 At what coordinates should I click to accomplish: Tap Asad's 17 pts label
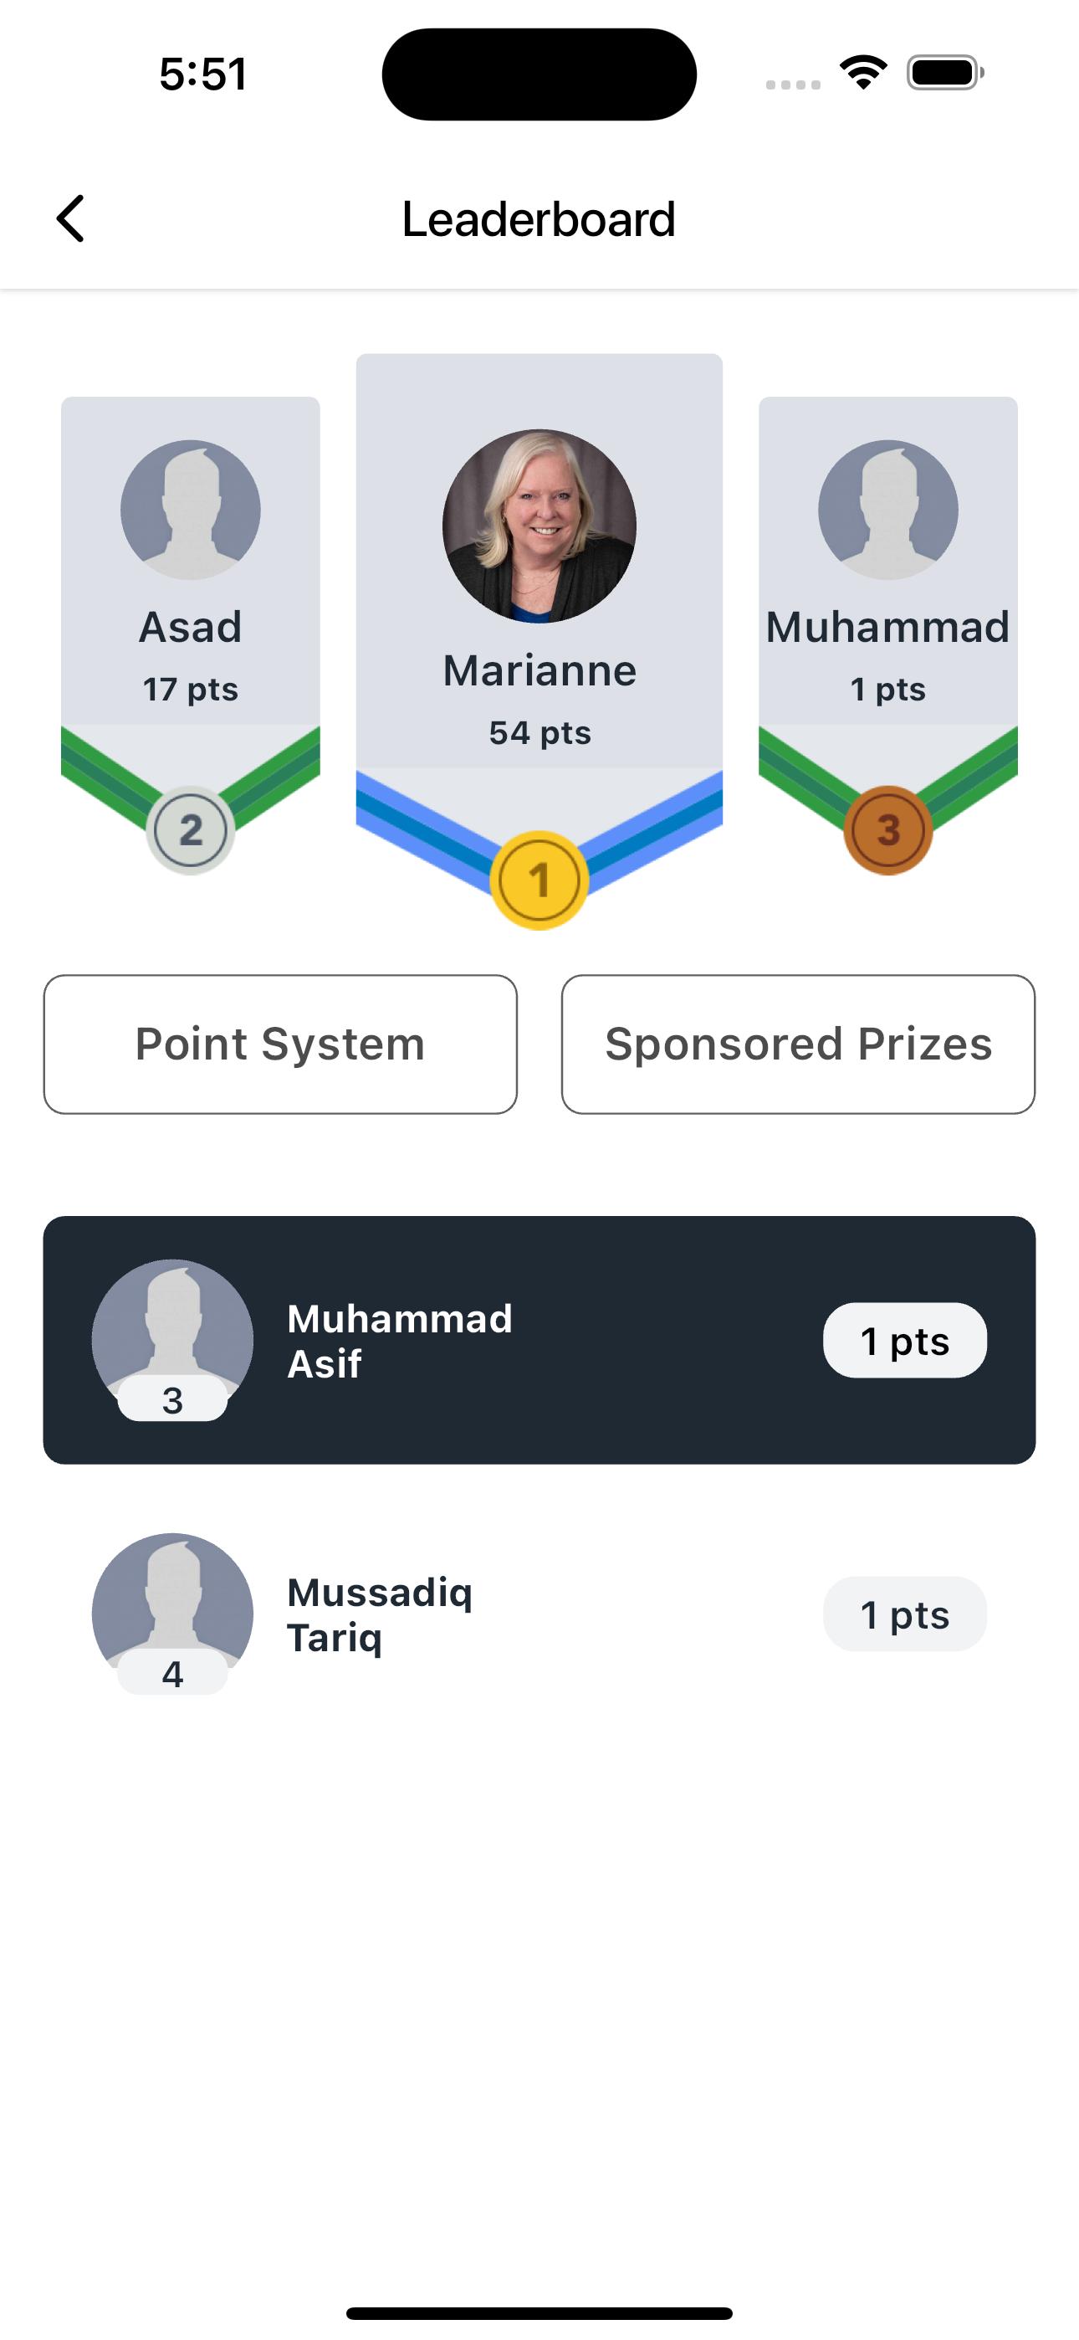191,690
